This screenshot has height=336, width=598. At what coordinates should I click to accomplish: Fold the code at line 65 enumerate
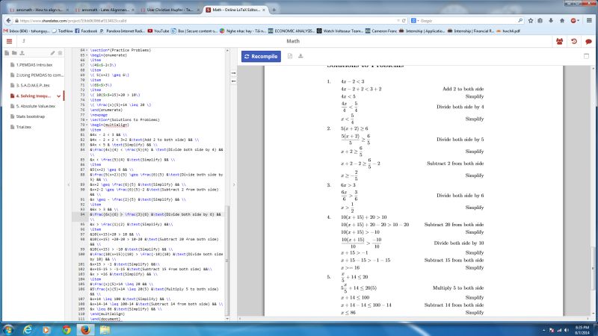point(87,55)
